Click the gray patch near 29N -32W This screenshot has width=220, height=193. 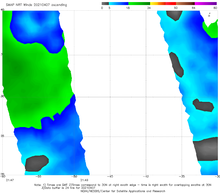click(x=203, y=105)
